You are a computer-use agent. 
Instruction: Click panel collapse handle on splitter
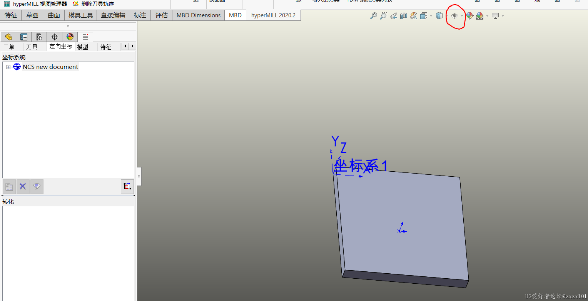139,176
